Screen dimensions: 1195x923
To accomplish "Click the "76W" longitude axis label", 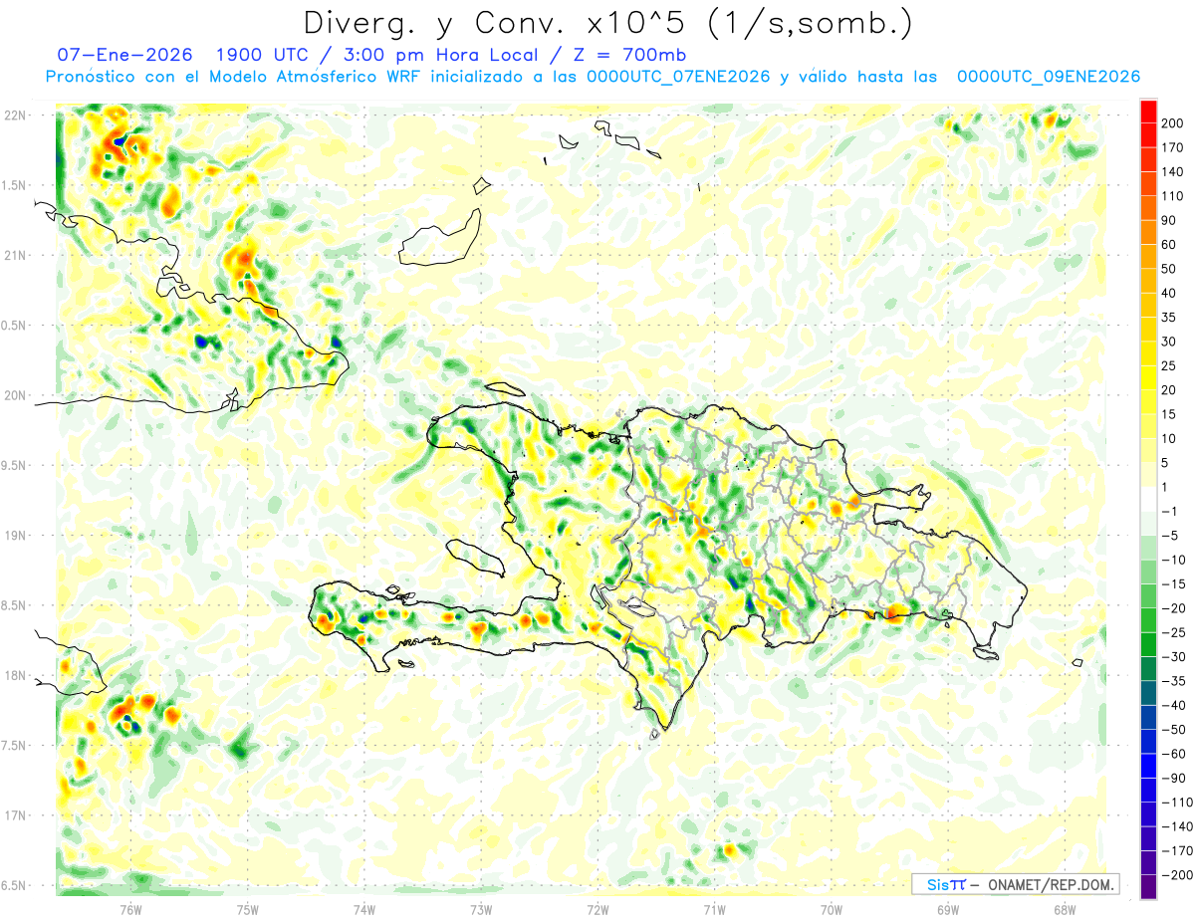I will click(x=131, y=909).
